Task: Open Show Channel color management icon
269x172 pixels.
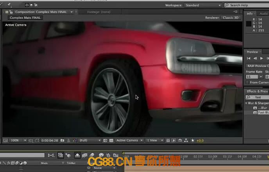Action: point(75,140)
